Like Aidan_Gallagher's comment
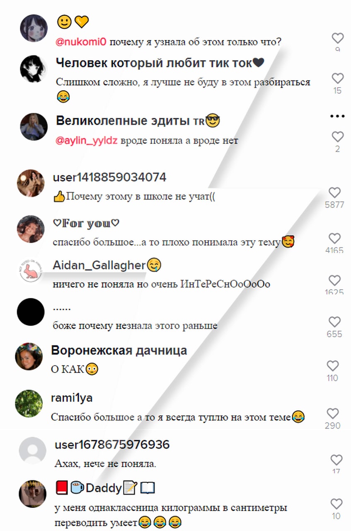 click(x=334, y=280)
